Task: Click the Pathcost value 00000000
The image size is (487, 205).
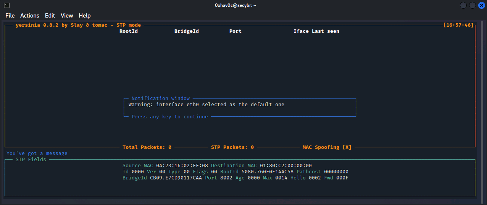Action: point(336,172)
